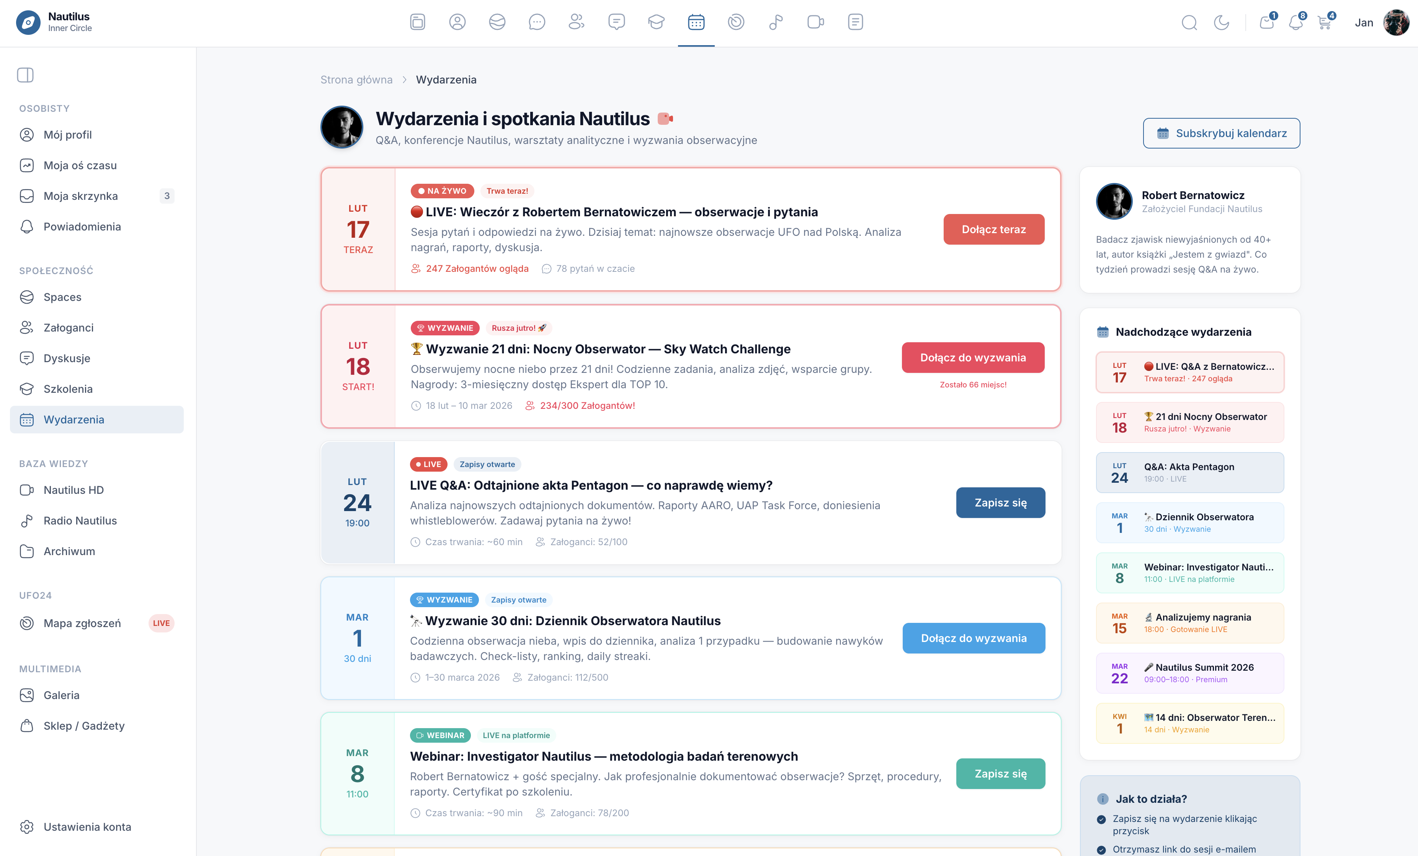Open the shopping cart icon
This screenshot has width=1418, height=856.
(1324, 23)
